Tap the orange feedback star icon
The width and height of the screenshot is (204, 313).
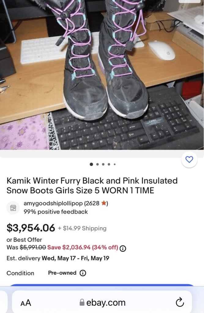point(104,203)
